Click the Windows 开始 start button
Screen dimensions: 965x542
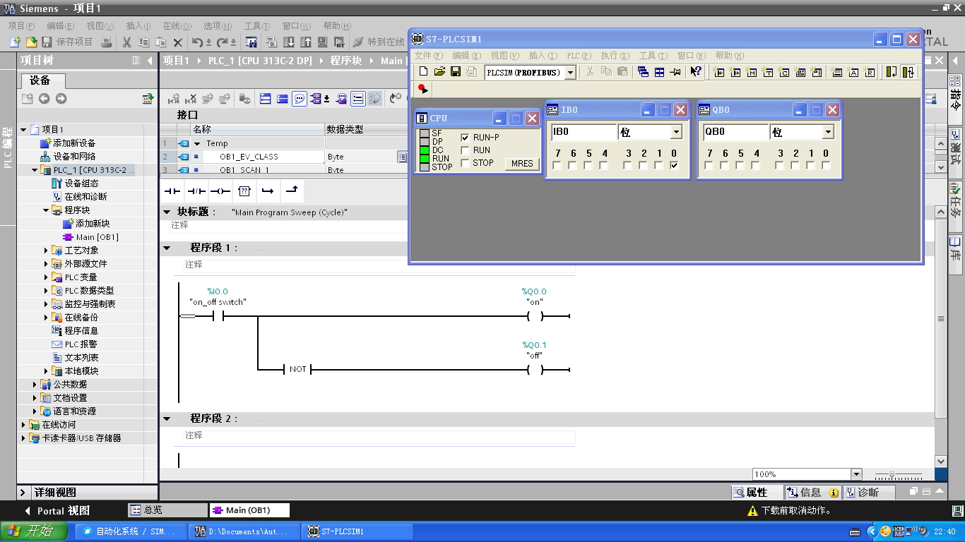[34, 531]
